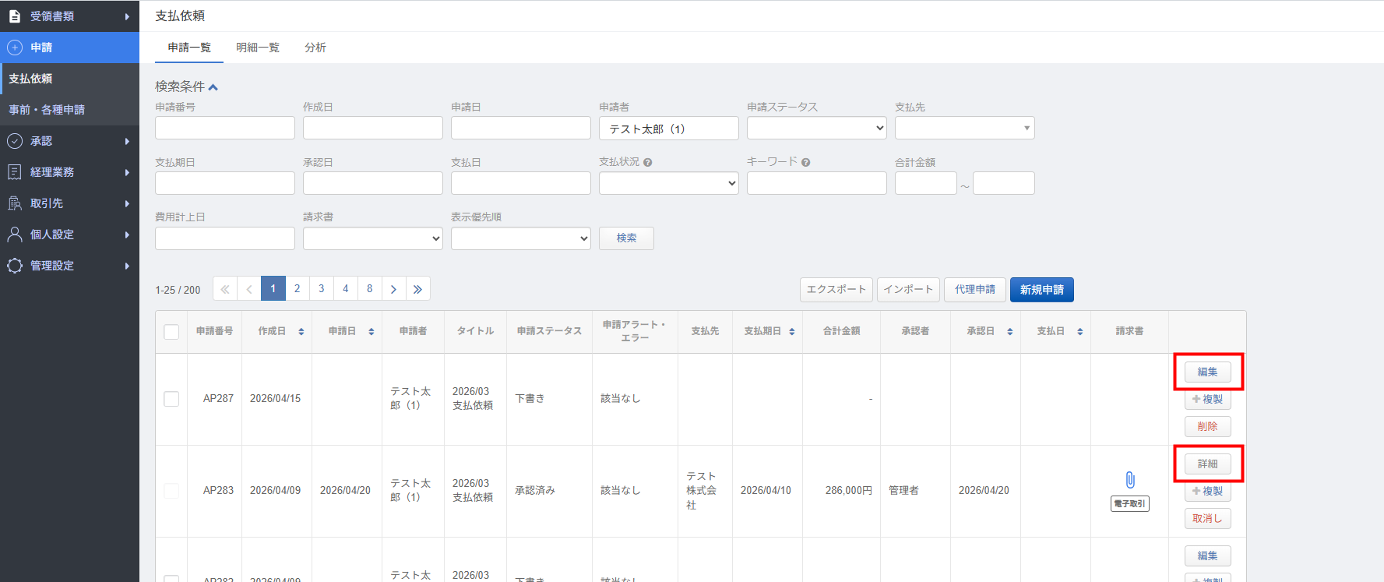Toggle the select-all checkbox in table header
This screenshot has width=1384, height=582.
coord(171,332)
